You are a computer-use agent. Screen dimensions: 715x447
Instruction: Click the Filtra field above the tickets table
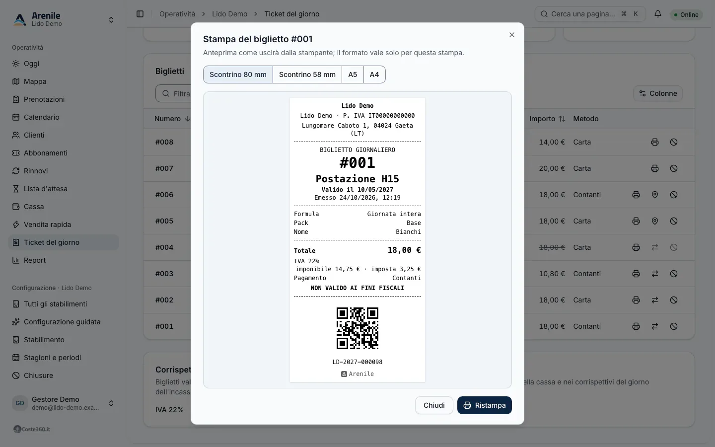[x=174, y=93]
